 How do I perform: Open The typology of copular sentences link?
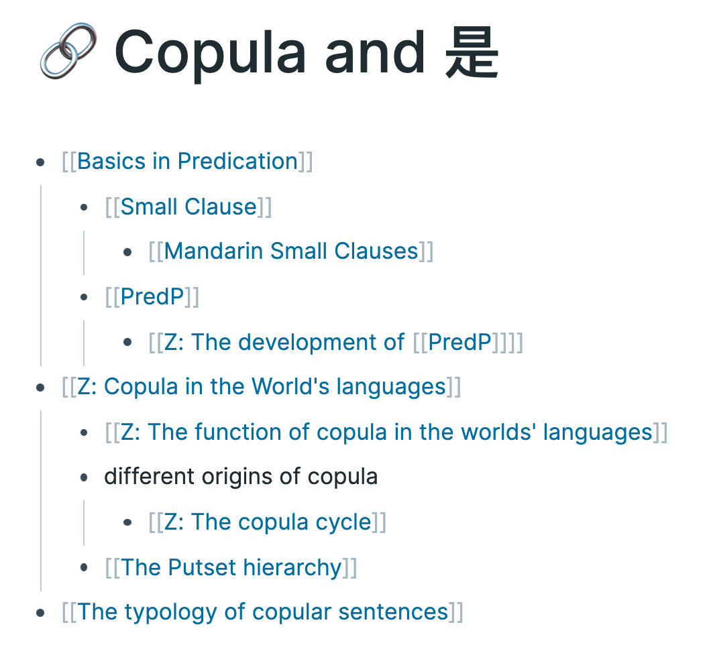[262, 612]
